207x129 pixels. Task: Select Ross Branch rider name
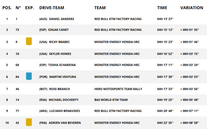click(59, 89)
